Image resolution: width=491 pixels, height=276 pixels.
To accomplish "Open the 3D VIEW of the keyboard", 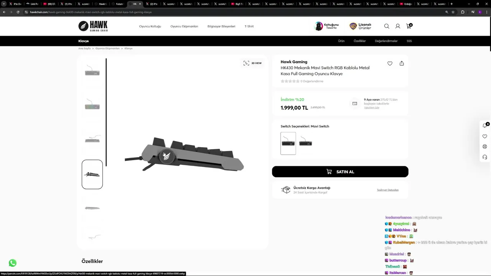I will click(252, 63).
